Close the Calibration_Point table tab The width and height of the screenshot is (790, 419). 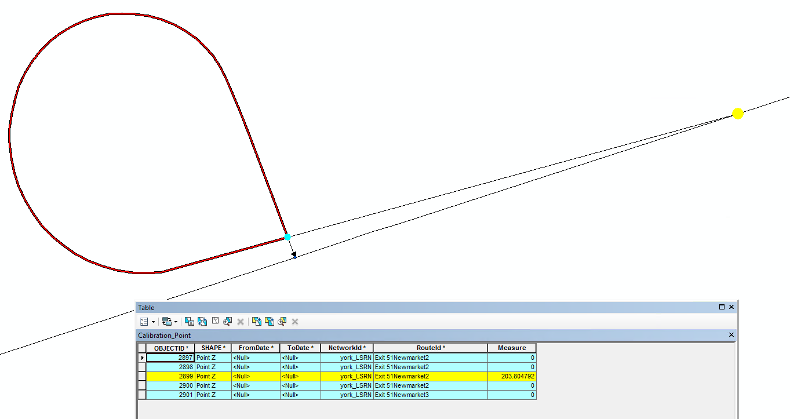(731, 335)
